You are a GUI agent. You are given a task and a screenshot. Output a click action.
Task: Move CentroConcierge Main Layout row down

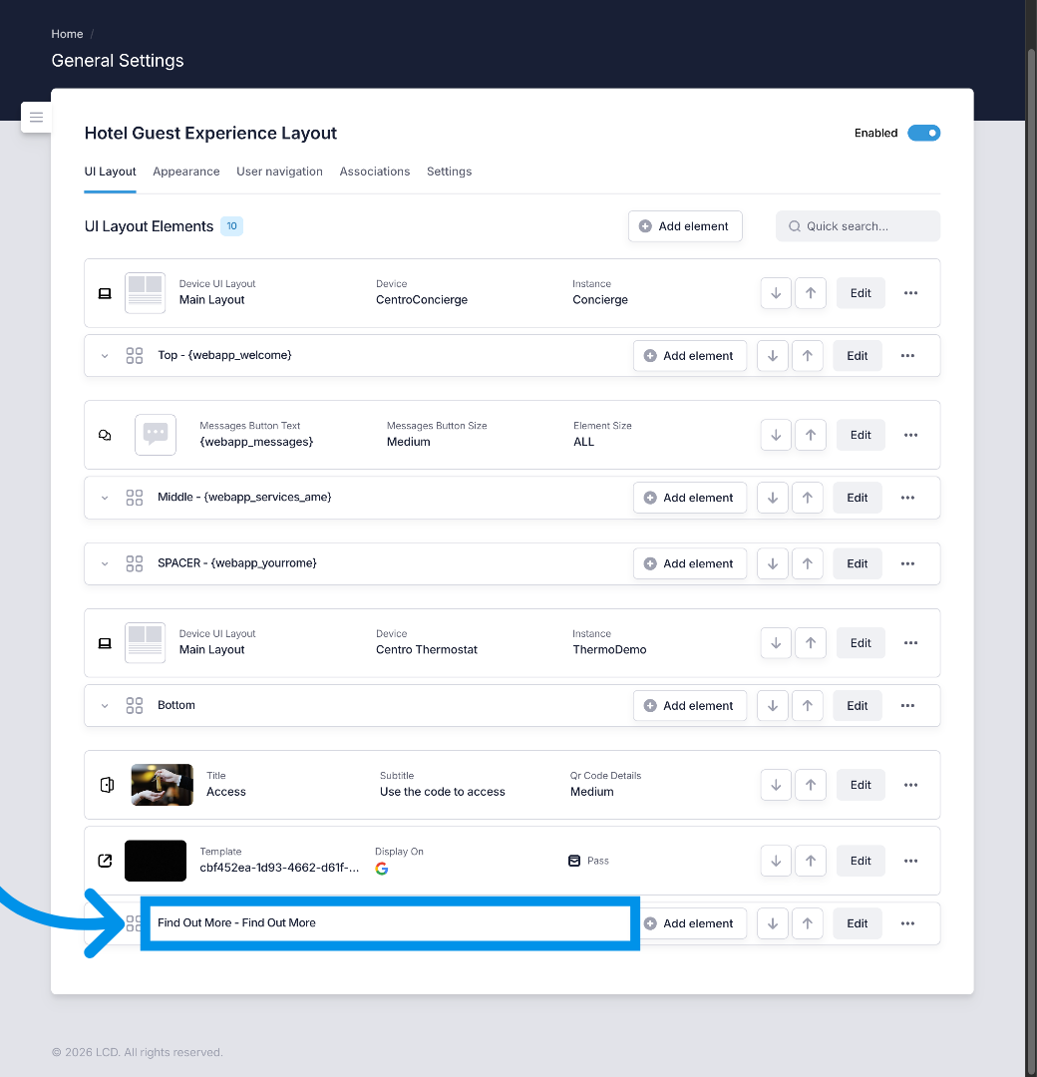(776, 293)
